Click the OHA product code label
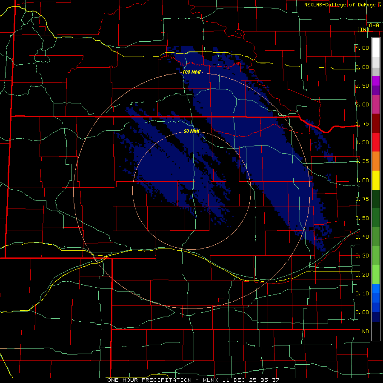 (374, 26)
